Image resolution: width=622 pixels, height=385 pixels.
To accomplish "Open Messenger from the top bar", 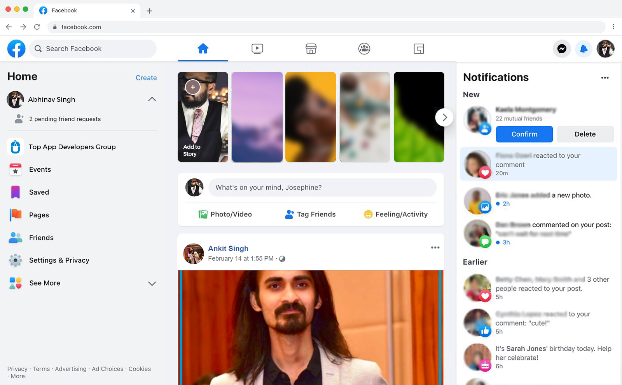I will tap(562, 49).
